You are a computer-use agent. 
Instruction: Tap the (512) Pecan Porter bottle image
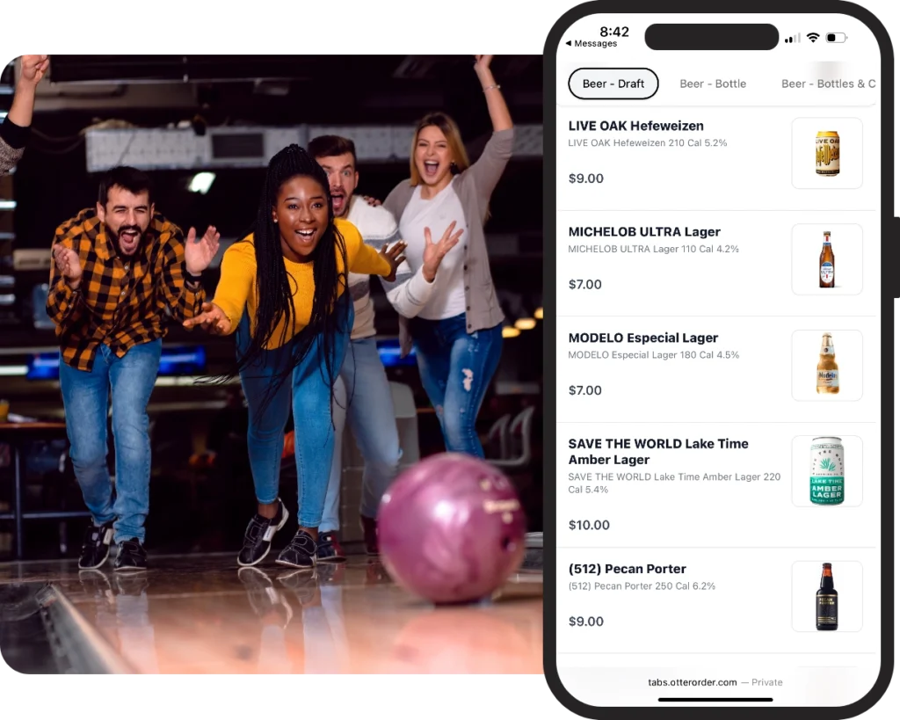pos(826,596)
